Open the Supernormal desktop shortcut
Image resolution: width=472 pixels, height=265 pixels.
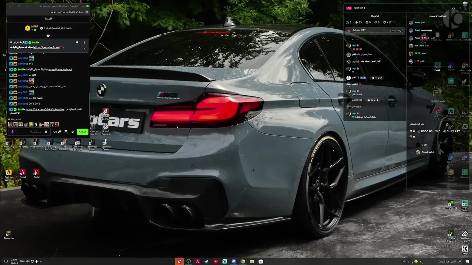coord(36,144)
